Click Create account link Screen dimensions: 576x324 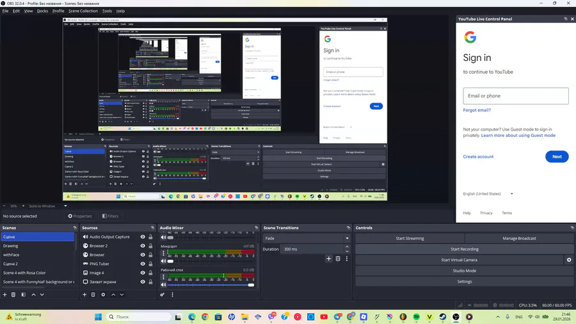(478, 156)
